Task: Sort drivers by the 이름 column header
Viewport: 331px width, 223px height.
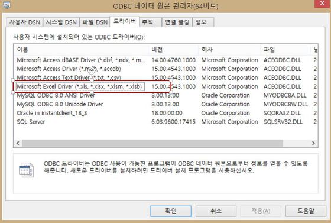Action: pyautogui.click(x=82, y=50)
